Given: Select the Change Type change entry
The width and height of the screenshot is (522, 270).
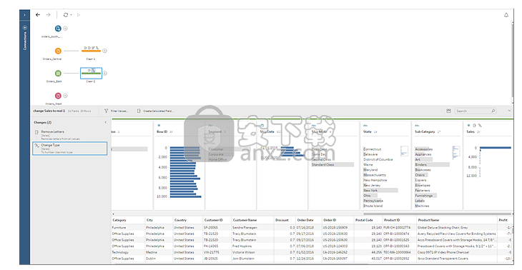Looking at the screenshot, I should 70,149.
